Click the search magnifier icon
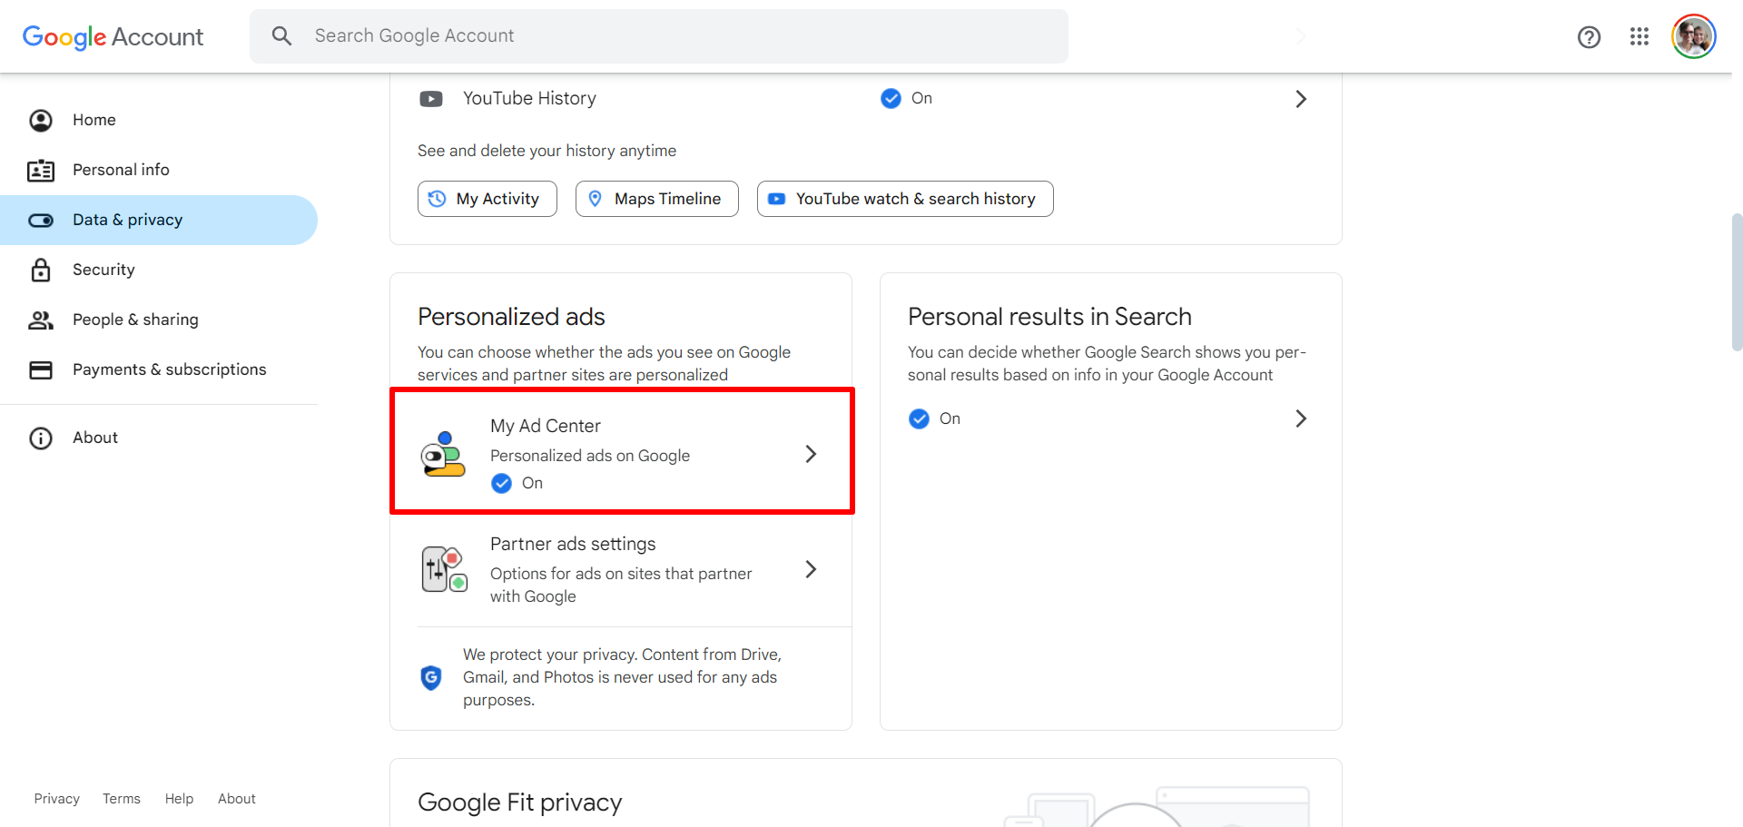 (x=281, y=36)
